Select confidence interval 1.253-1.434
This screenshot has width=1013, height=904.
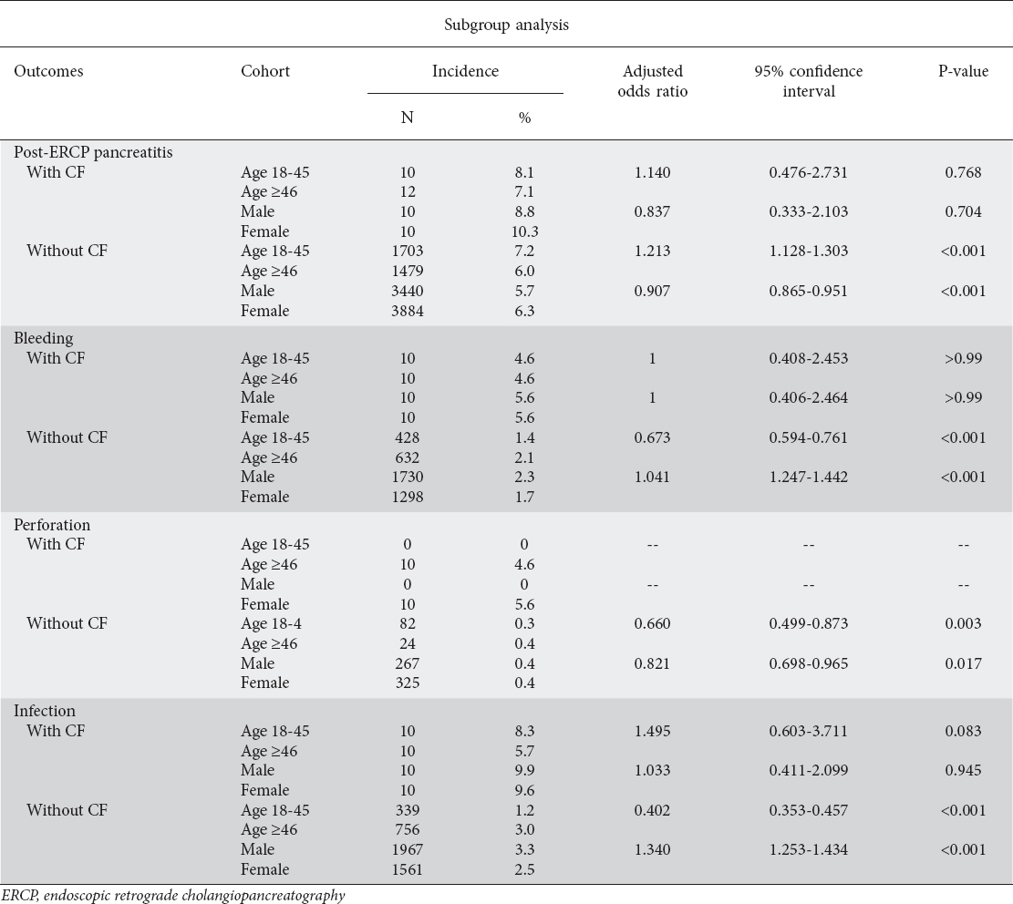(x=808, y=849)
